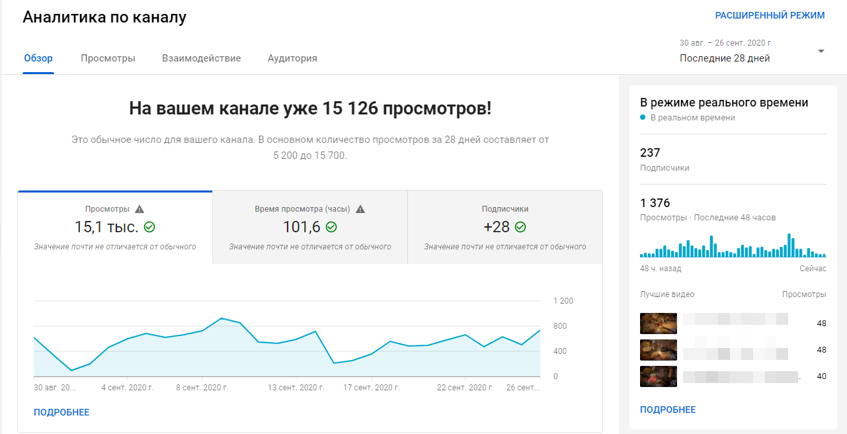The height and width of the screenshot is (434, 847).
Task: Click the tallest bar in 48-hour bar chart
Action: [x=789, y=245]
